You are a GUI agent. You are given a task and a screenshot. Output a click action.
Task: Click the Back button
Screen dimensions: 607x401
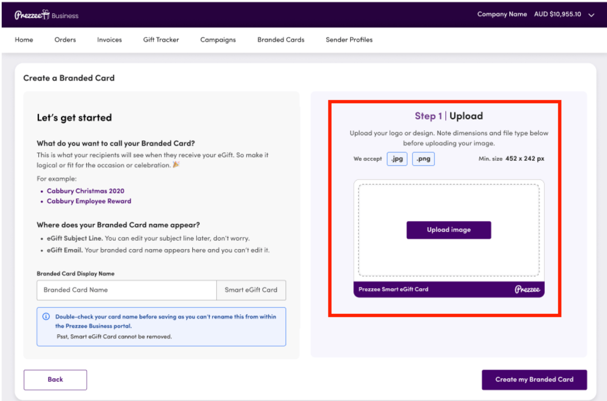pyautogui.click(x=55, y=379)
